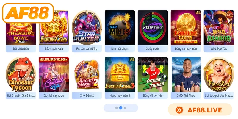Open the Star Hunter game icon

coord(87,27)
